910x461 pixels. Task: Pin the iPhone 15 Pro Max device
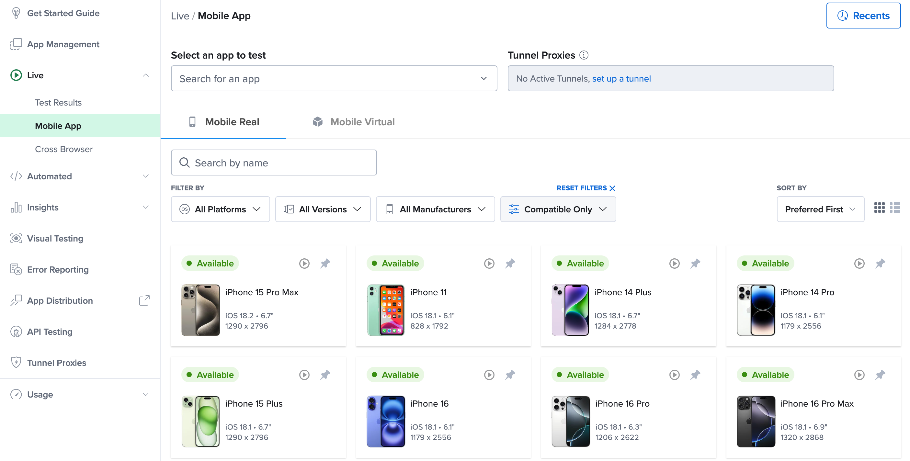coord(325,263)
